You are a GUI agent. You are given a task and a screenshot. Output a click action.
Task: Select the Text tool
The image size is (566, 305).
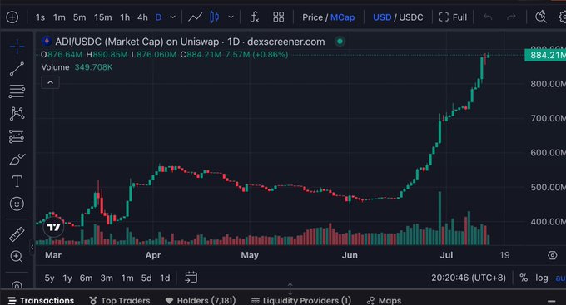(17, 181)
